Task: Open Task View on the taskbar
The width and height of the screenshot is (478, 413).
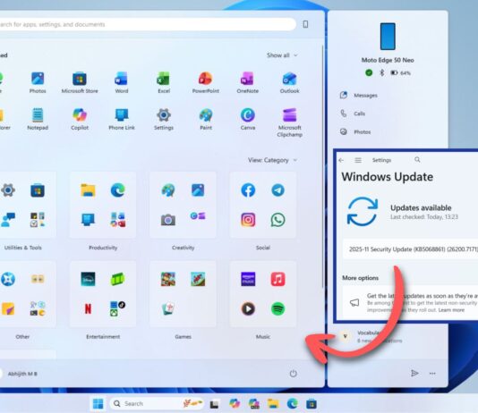Action: pyautogui.click(x=214, y=404)
